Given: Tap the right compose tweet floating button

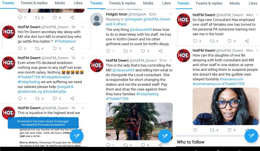Looking at the screenshot, I should point(251,136).
